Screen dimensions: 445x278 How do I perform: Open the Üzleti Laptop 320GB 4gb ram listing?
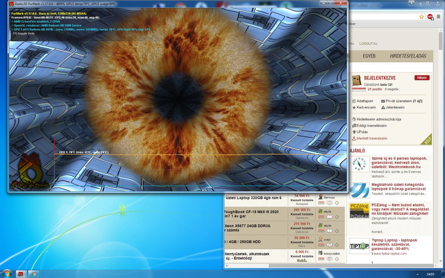(253, 198)
